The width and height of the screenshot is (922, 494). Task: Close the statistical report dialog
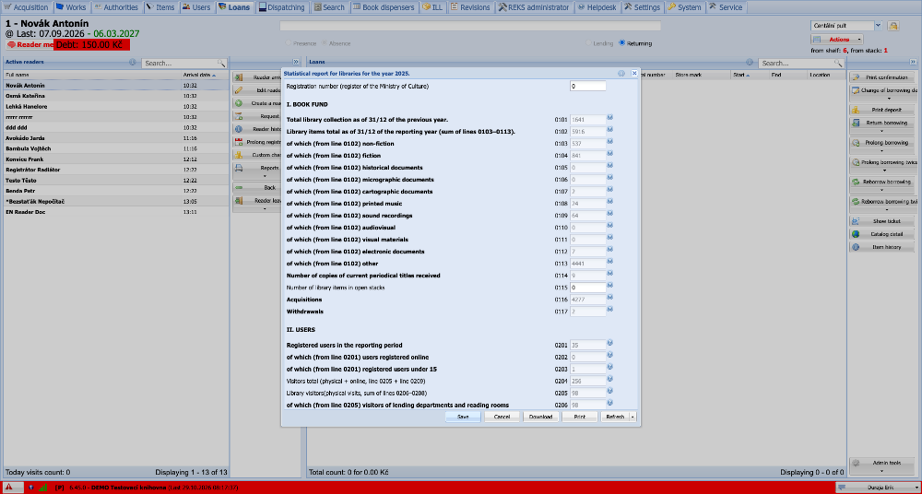[x=634, y=74]
